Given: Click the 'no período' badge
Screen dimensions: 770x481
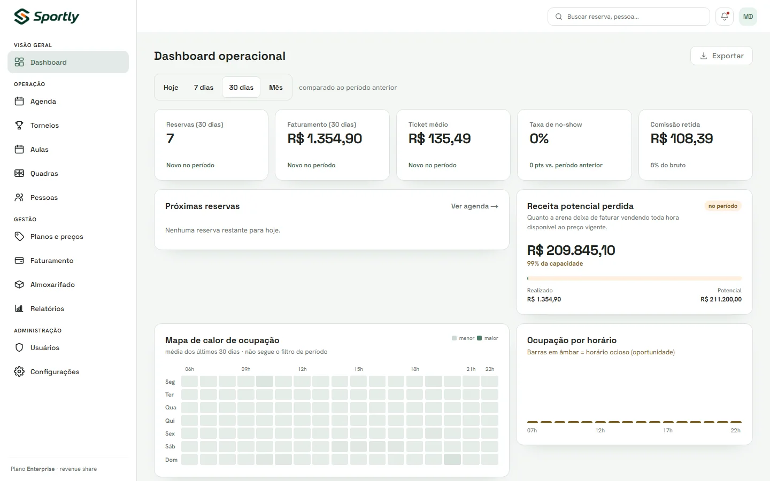Looking at the screenshot, I should coord(723,206).
